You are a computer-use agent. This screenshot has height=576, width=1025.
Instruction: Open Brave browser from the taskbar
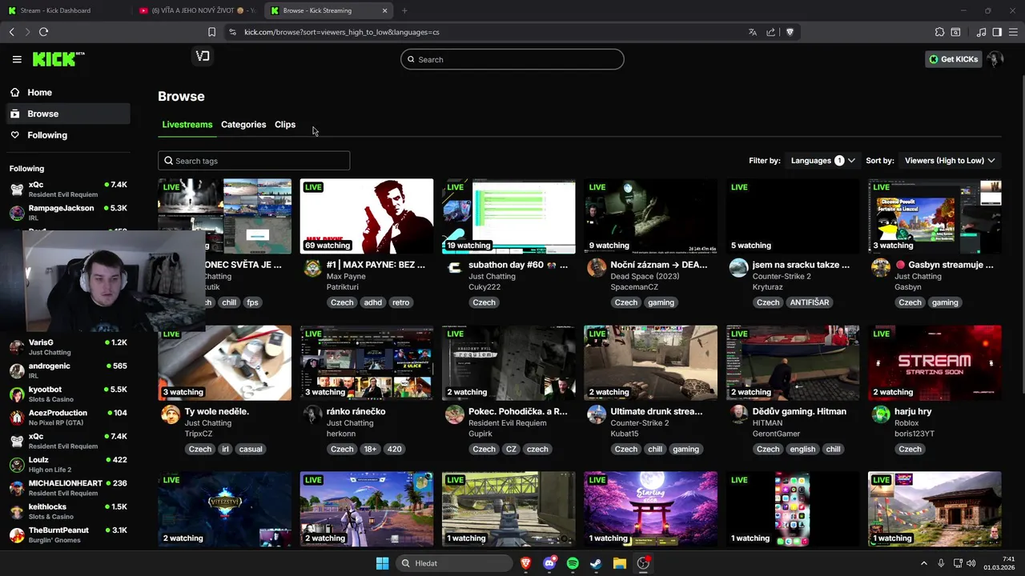tap(526, 563)
